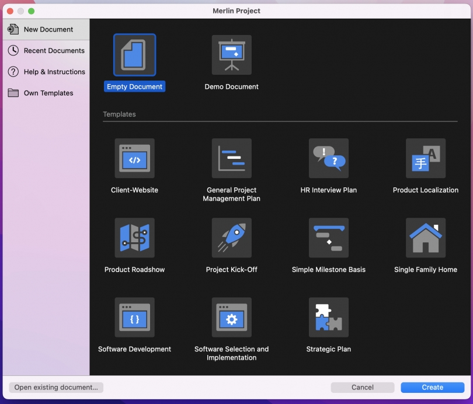This screenshot has width=473, height=404.
Task: Choose the HR Interview Plan icon
Action: pyautogui.click(x=328, y=158)
